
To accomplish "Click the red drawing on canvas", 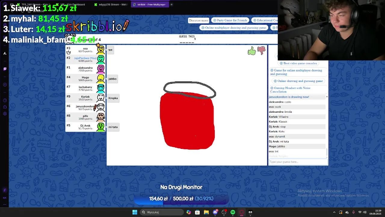I will click(187, 121).
